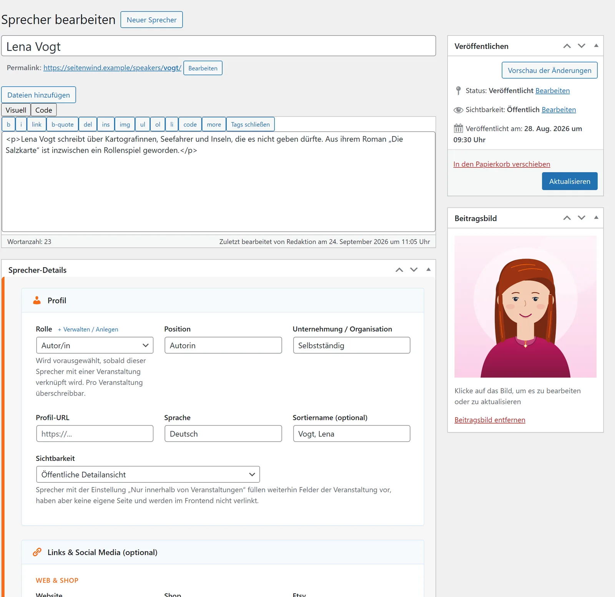615x597 pixels.
Task: Click Tags schließen button
Action: click(250, 125)
